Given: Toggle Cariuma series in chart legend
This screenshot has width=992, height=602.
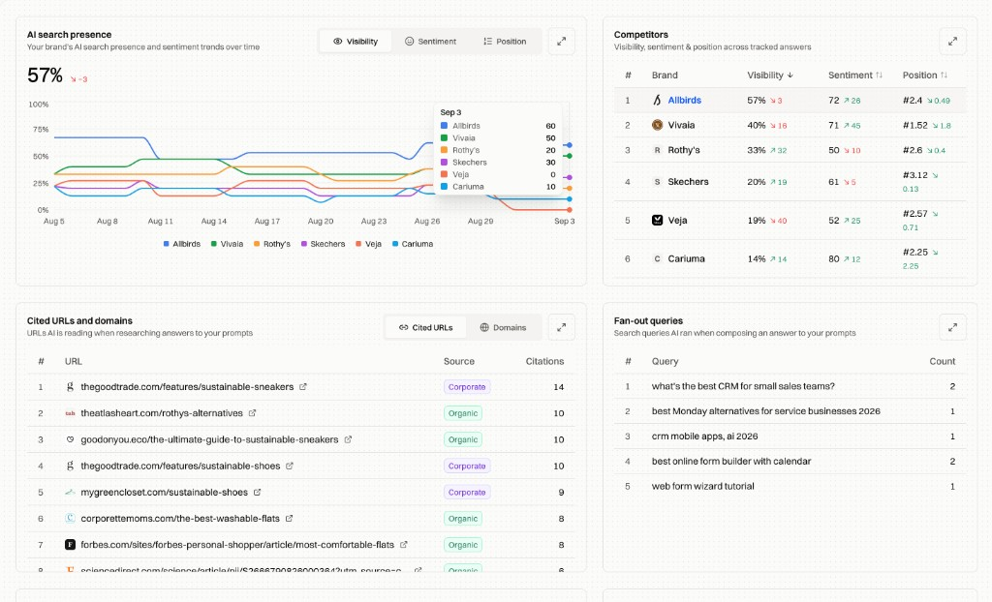Looking at the screenshot, I should [x=413, y=244].
